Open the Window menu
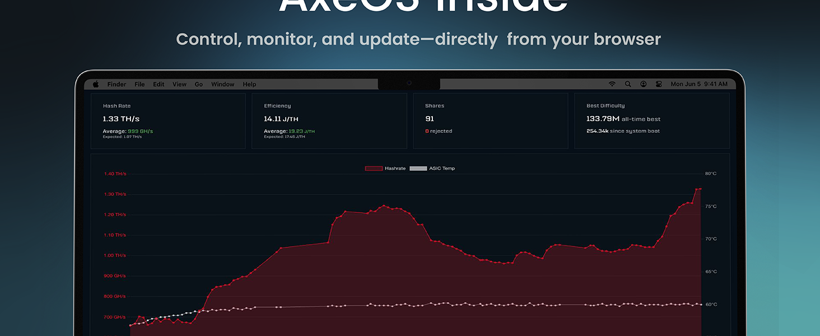The width and height of the screenshot is (820, 336). coord(222,85)
